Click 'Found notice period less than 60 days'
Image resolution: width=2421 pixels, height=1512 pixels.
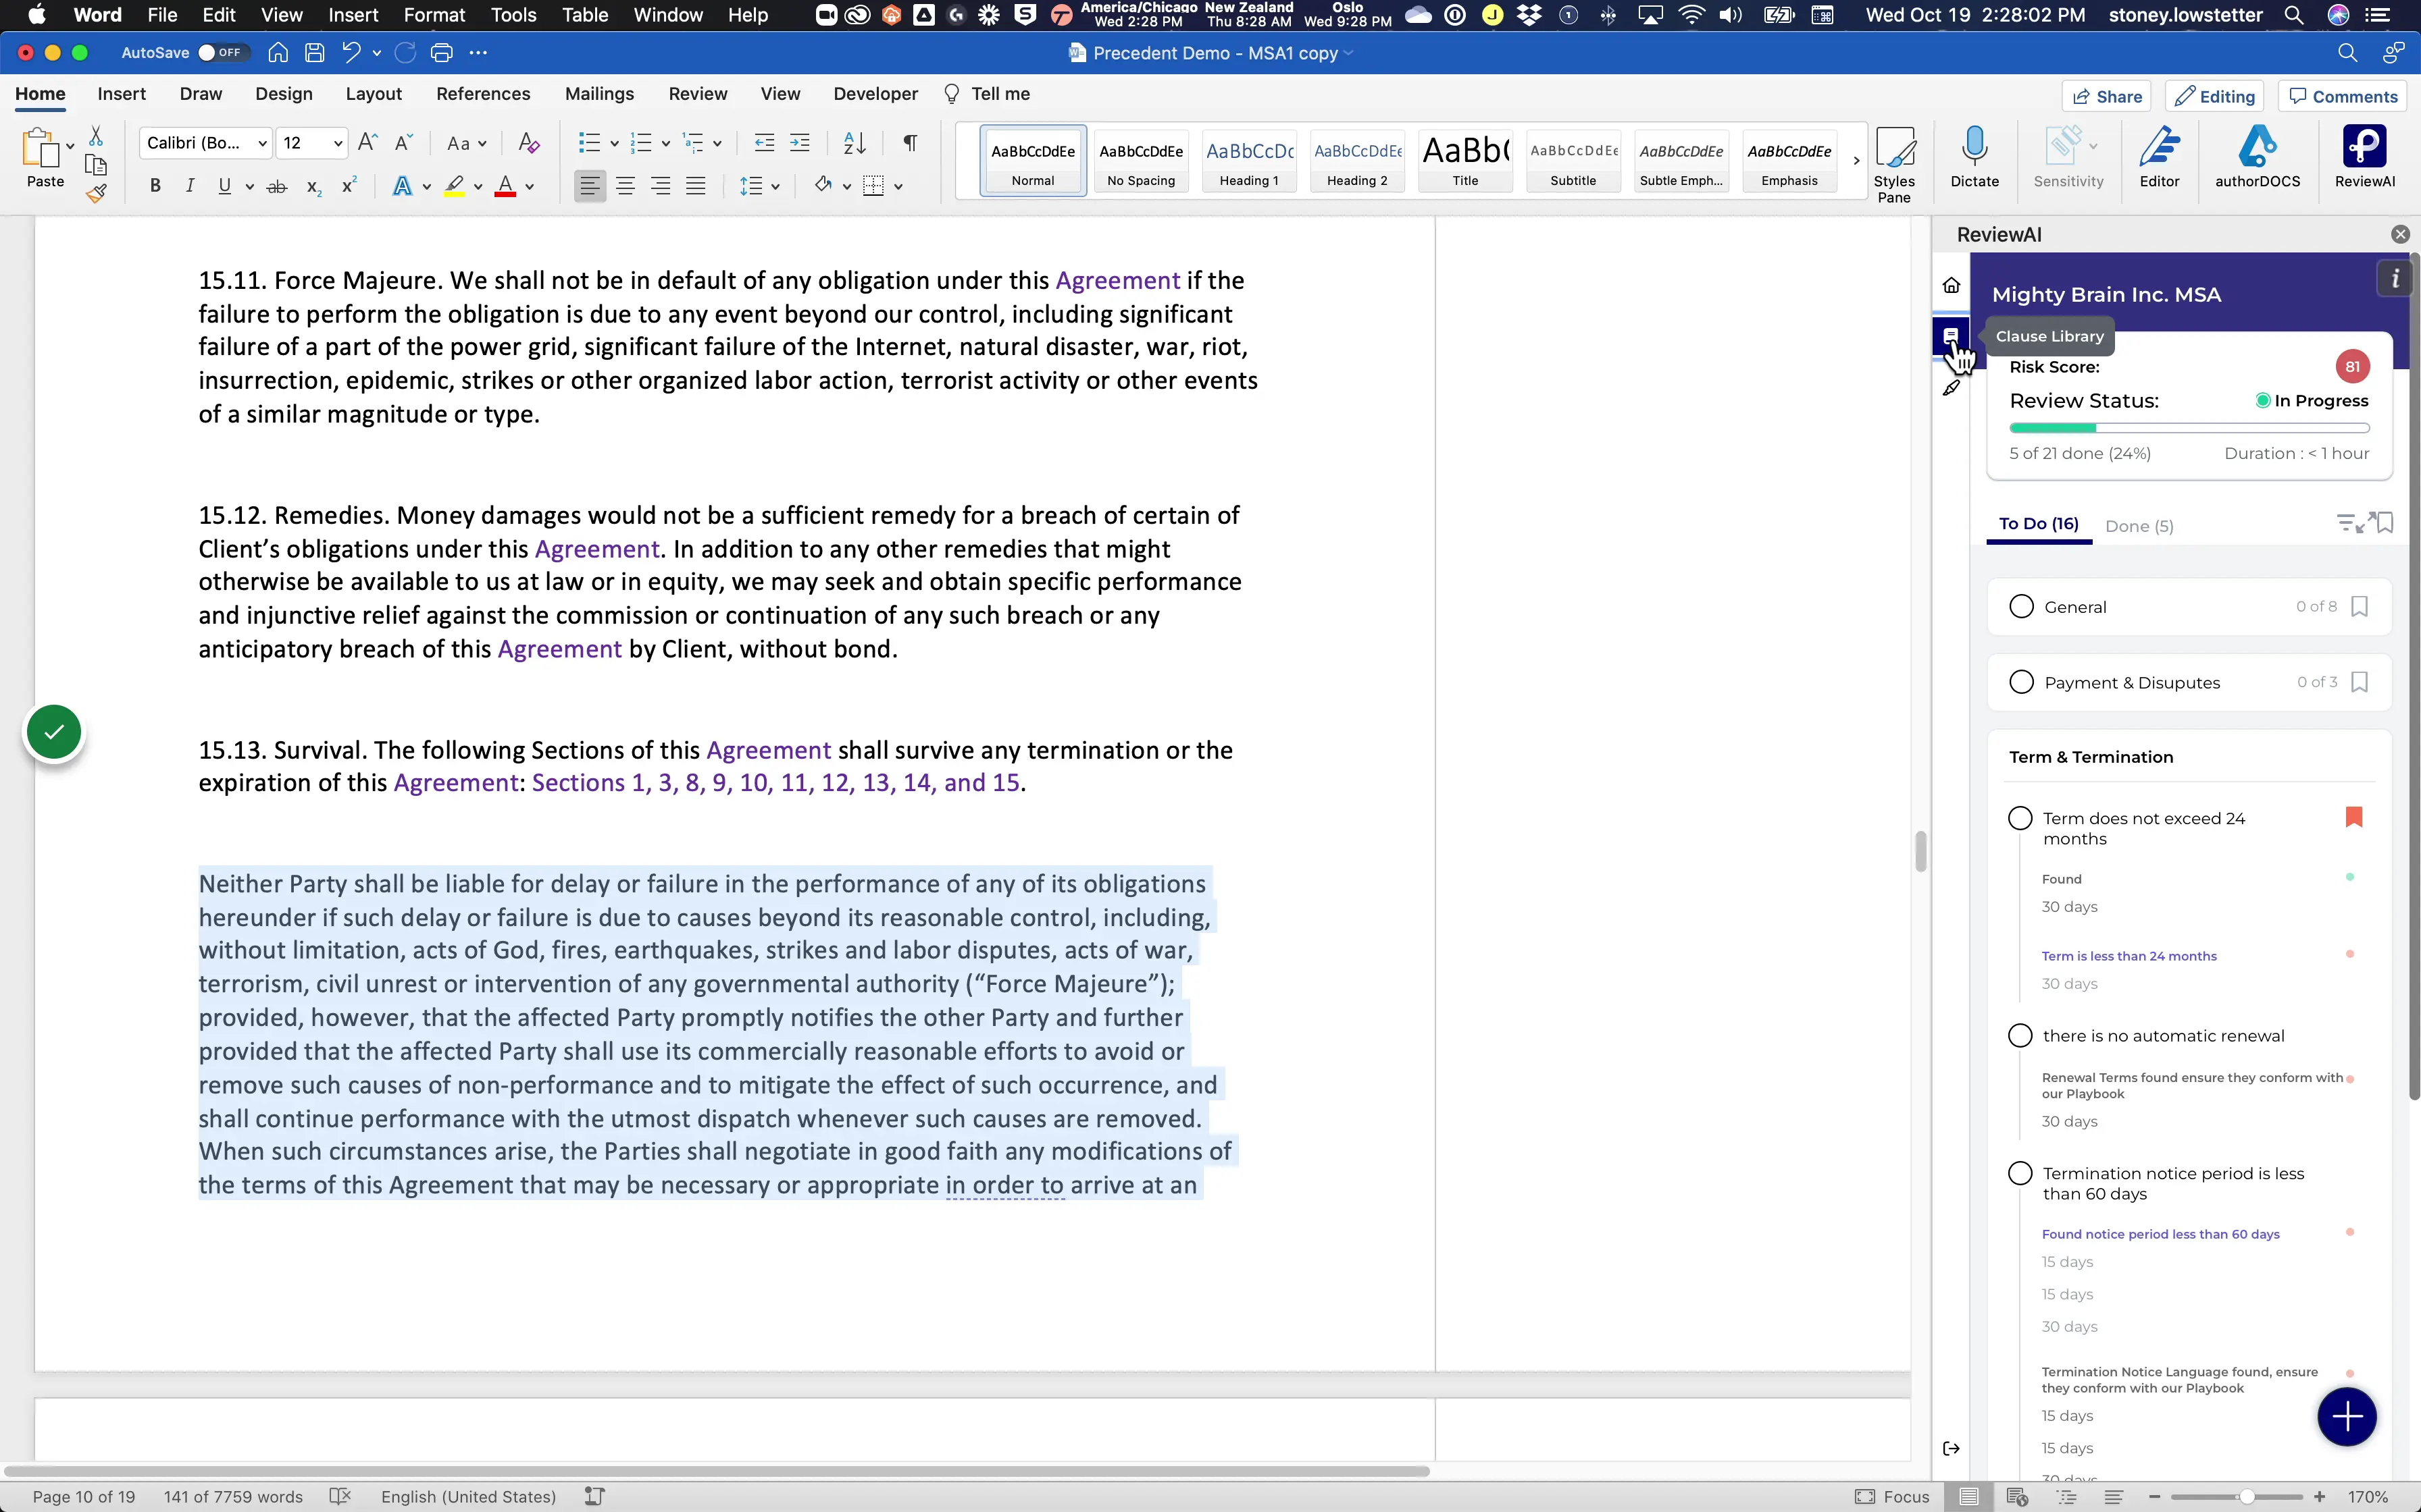[2160, 1234]
